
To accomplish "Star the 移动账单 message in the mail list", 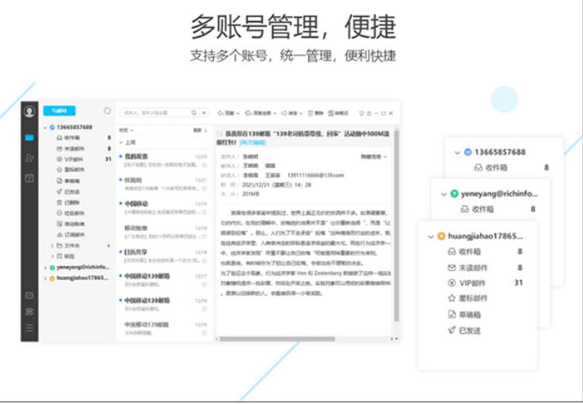I will tap(204, 237).
